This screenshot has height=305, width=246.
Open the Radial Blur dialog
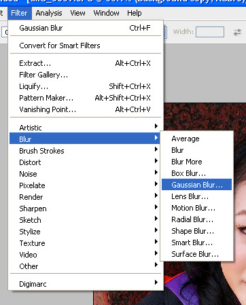[196, 219]
